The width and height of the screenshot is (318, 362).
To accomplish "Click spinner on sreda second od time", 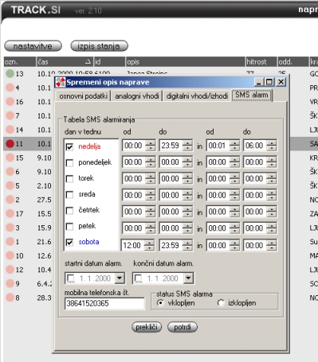I will [234, 195].
